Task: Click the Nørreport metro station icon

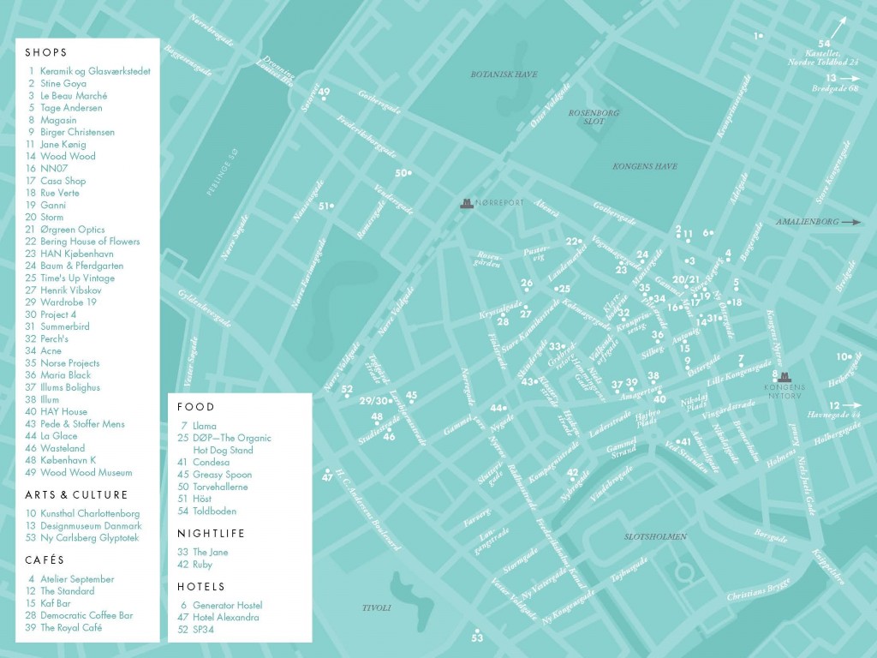Action: coord(465,202)
